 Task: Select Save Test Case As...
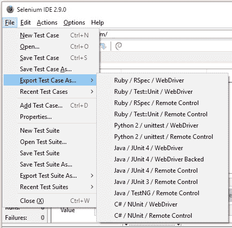point(50,69)
